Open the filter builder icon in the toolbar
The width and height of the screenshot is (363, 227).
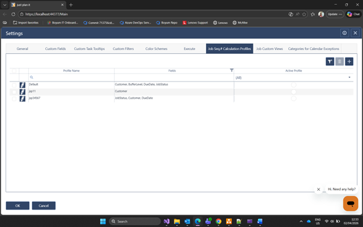[x=330, y=62]
